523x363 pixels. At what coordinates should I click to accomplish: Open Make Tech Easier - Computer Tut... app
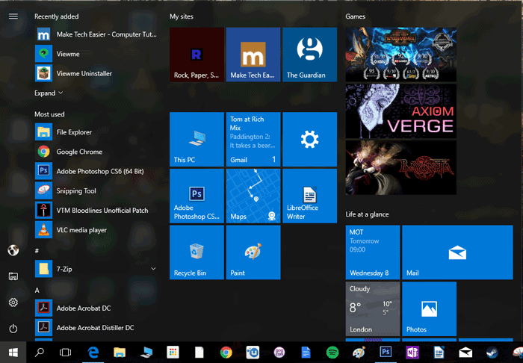click(96, 34)
